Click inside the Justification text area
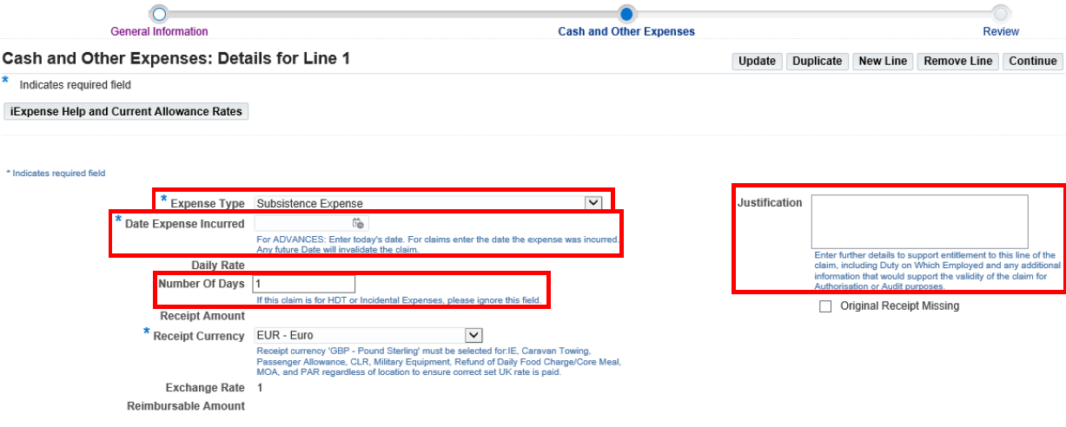This screenshot has height=427, width=1066. point(919,221)
